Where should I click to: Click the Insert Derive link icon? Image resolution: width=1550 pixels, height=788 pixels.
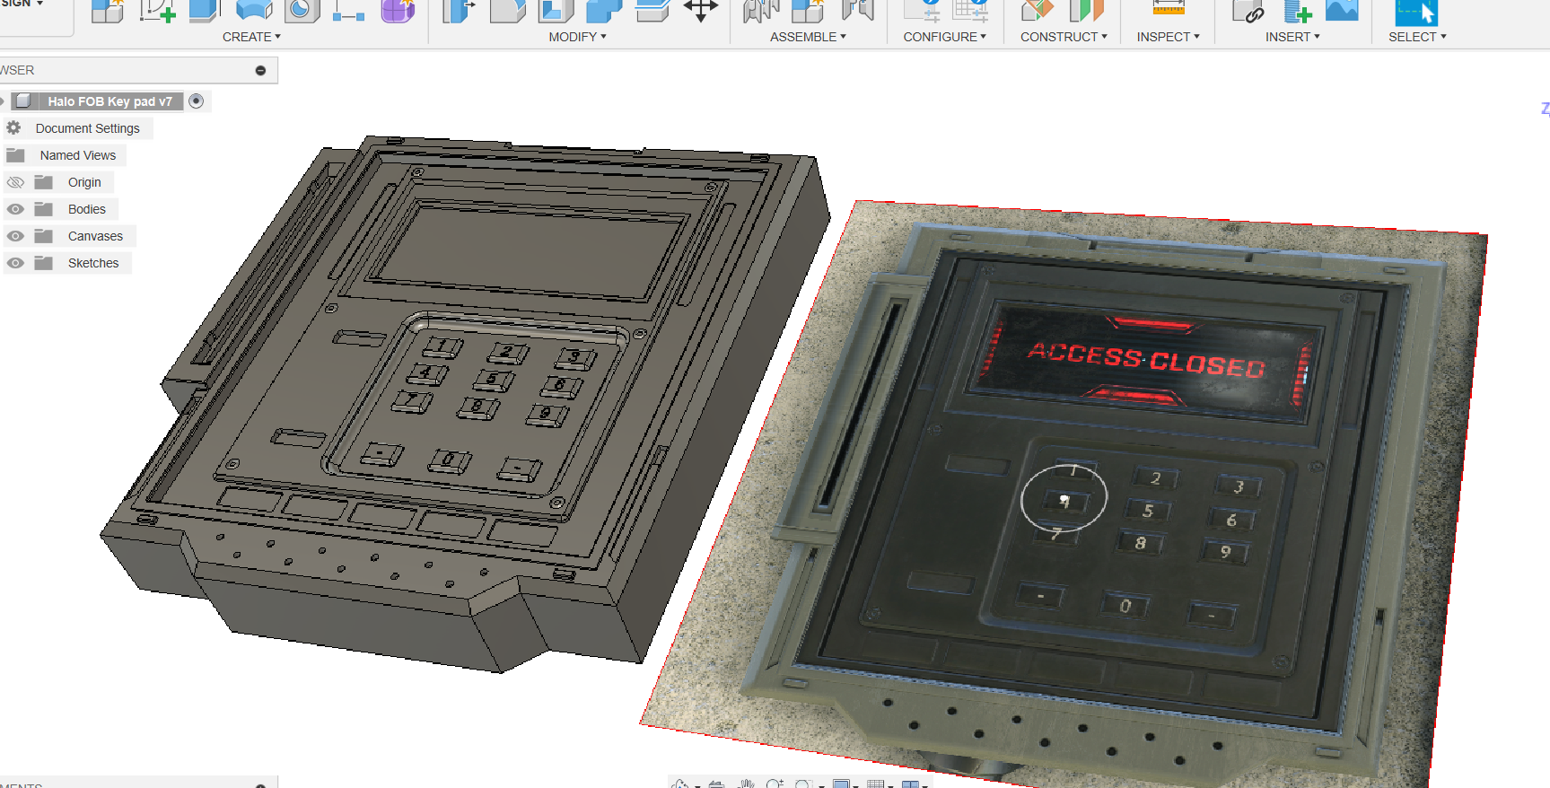click(1248, 11)
